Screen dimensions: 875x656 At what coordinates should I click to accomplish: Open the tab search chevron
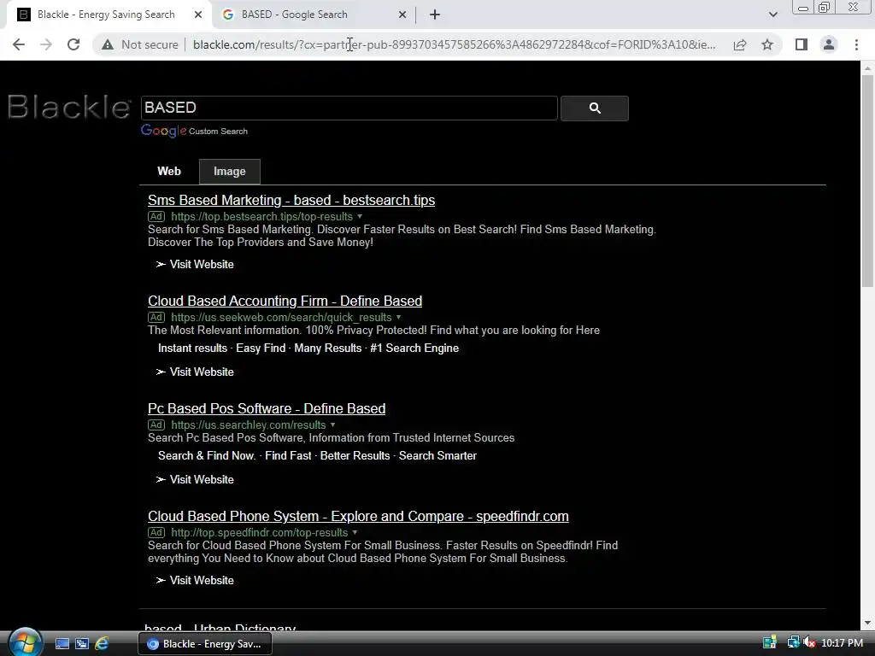[772, 15]
